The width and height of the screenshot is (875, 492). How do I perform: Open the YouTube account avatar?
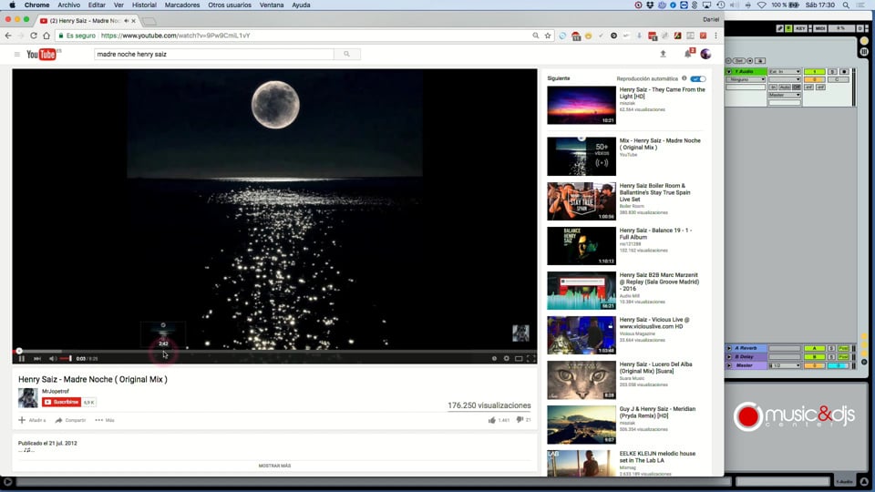tap(705, 54)
